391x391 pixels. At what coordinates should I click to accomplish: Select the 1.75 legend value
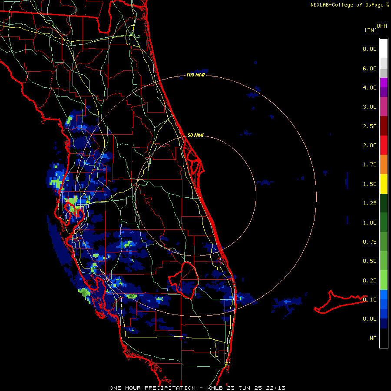370,165
